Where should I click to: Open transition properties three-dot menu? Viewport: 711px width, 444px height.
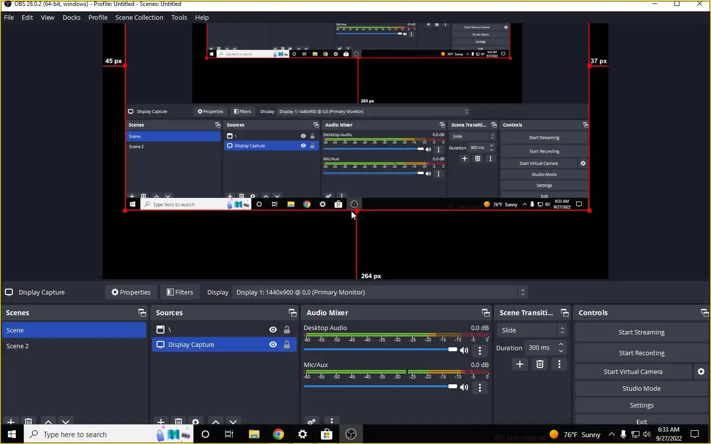coord(559,364)
